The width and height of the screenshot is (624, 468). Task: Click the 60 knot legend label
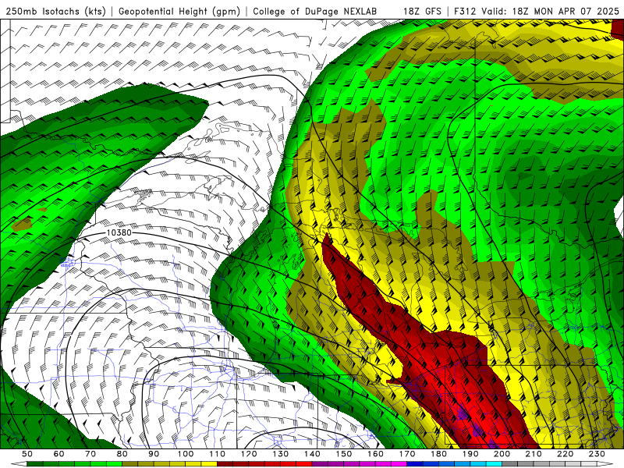(59, 454)
